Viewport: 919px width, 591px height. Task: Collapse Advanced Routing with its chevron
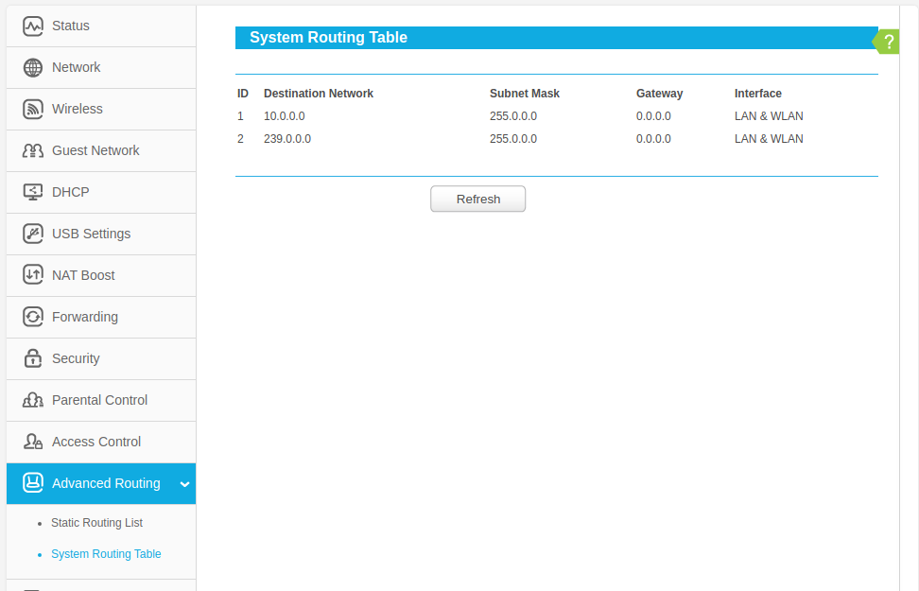click(x=184, y=484)
